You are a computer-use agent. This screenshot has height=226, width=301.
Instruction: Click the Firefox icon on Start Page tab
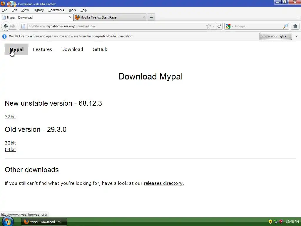(77, 17)
